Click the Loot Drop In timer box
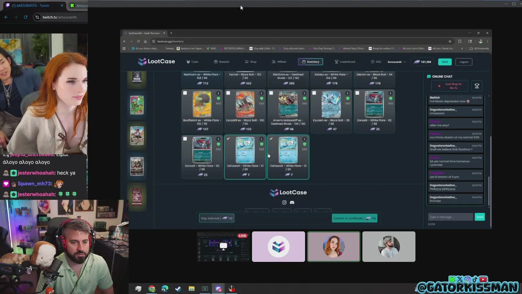The image size is (522, 294). tap(451, 86)
